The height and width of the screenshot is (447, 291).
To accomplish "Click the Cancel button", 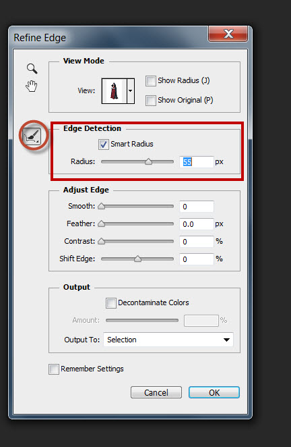I will 156,392.
